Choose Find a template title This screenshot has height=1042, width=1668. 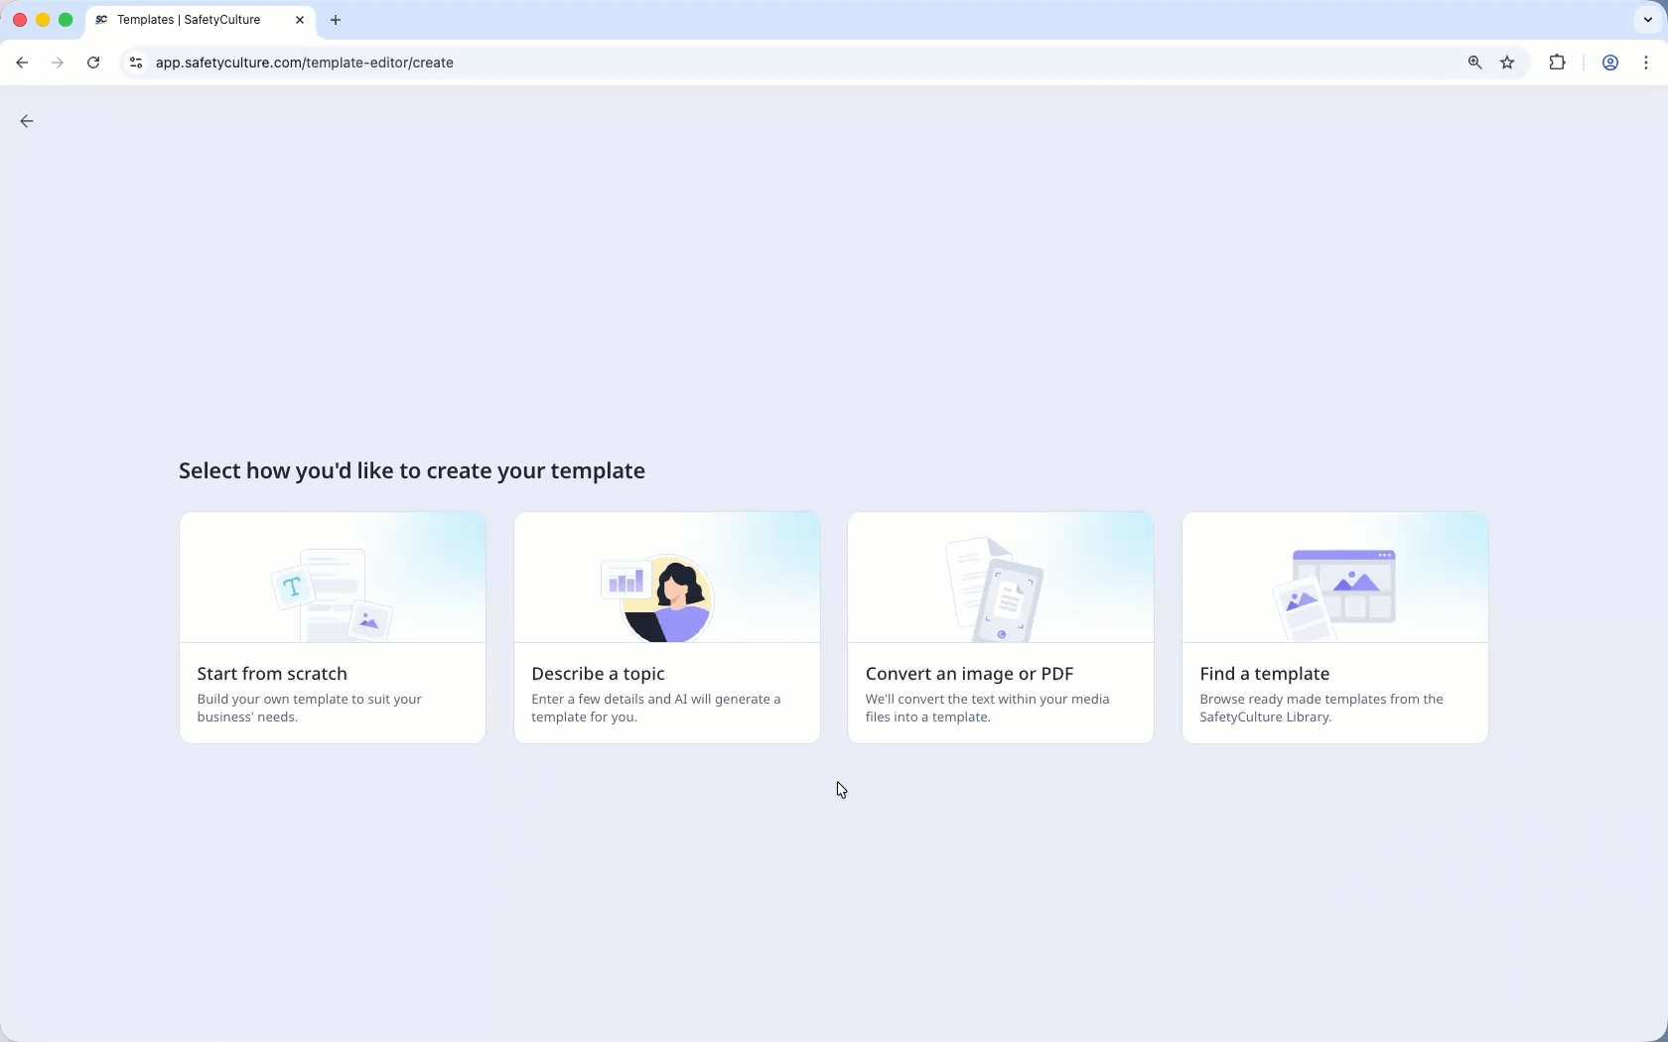tap(1264, 674)
